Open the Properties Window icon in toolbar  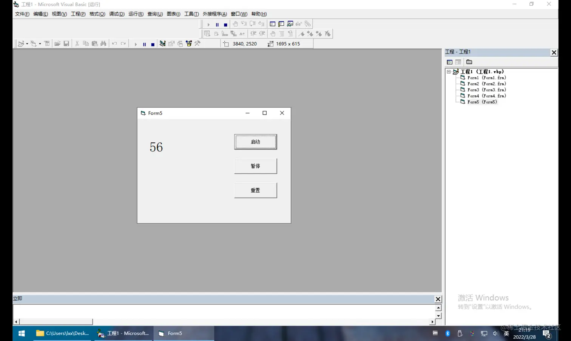(x=171, y=44)
